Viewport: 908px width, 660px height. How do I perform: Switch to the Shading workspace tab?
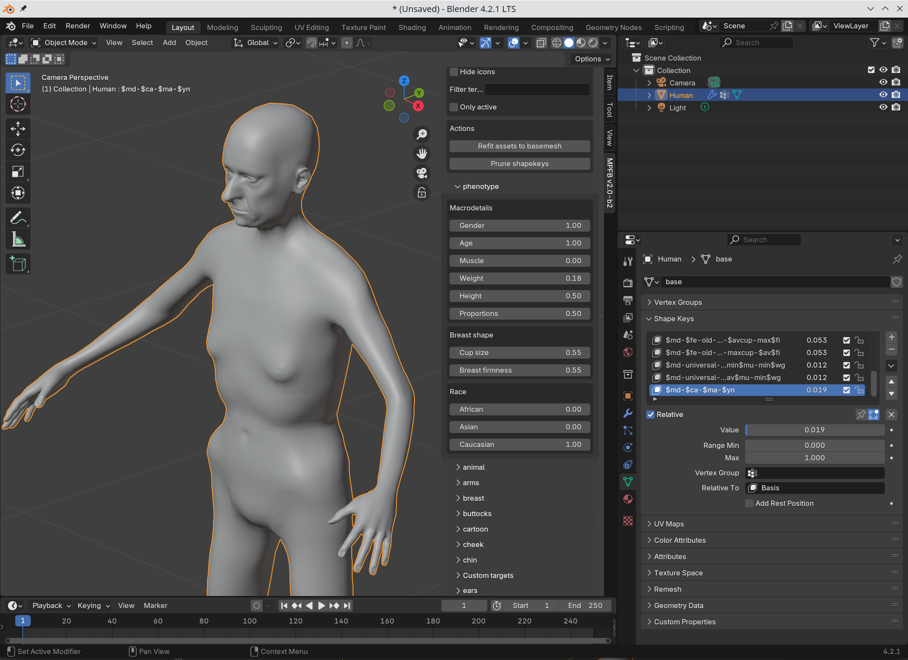[412, 27]
